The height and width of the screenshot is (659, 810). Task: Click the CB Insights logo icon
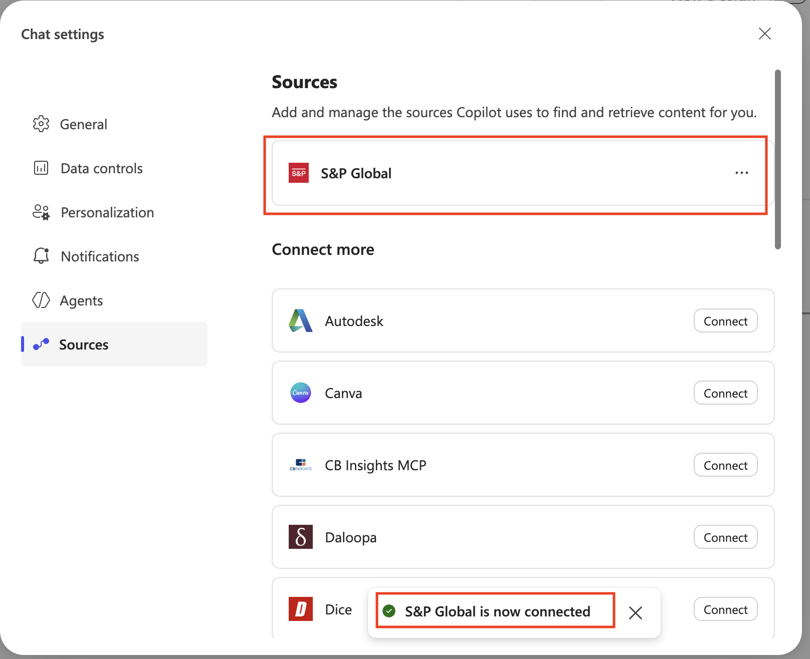pyautogui.click(x=301, y=465)
